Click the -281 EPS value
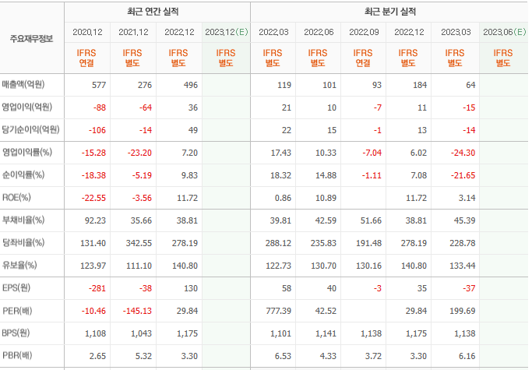The height and width of the screenshot is (370, 532). click(97, 288)
